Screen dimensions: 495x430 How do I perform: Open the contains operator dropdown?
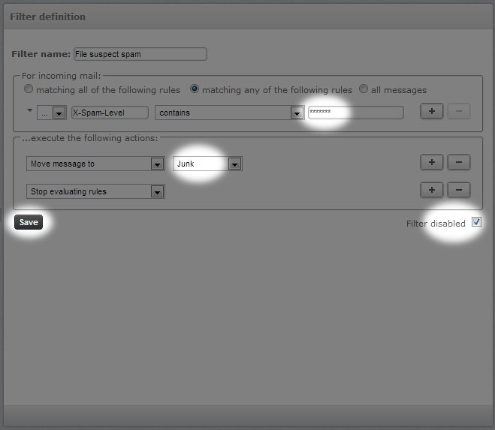[x=228, y=113]
